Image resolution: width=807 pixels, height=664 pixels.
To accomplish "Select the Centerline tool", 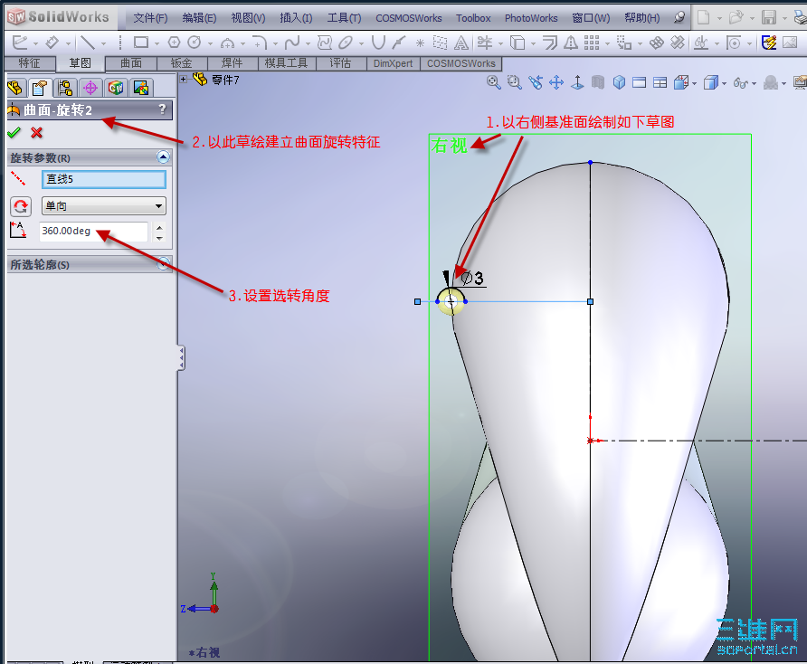I will click(120, 43).
